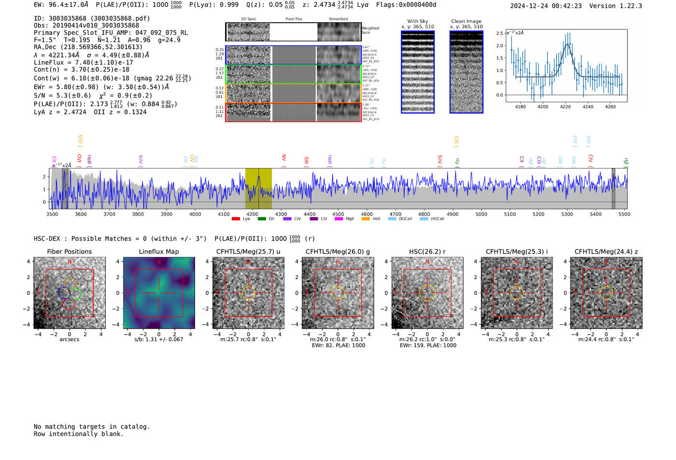This screenshot has height=460, width=676.
Task: Click the LineFlux = 7.40(±1.10)e-17 text
Action: point(84,62)
